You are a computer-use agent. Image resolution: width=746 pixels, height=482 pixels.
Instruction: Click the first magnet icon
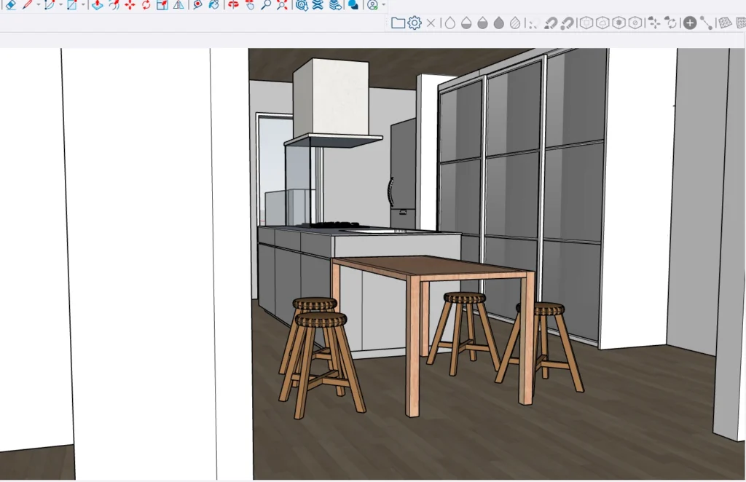[x=551, y=23]
